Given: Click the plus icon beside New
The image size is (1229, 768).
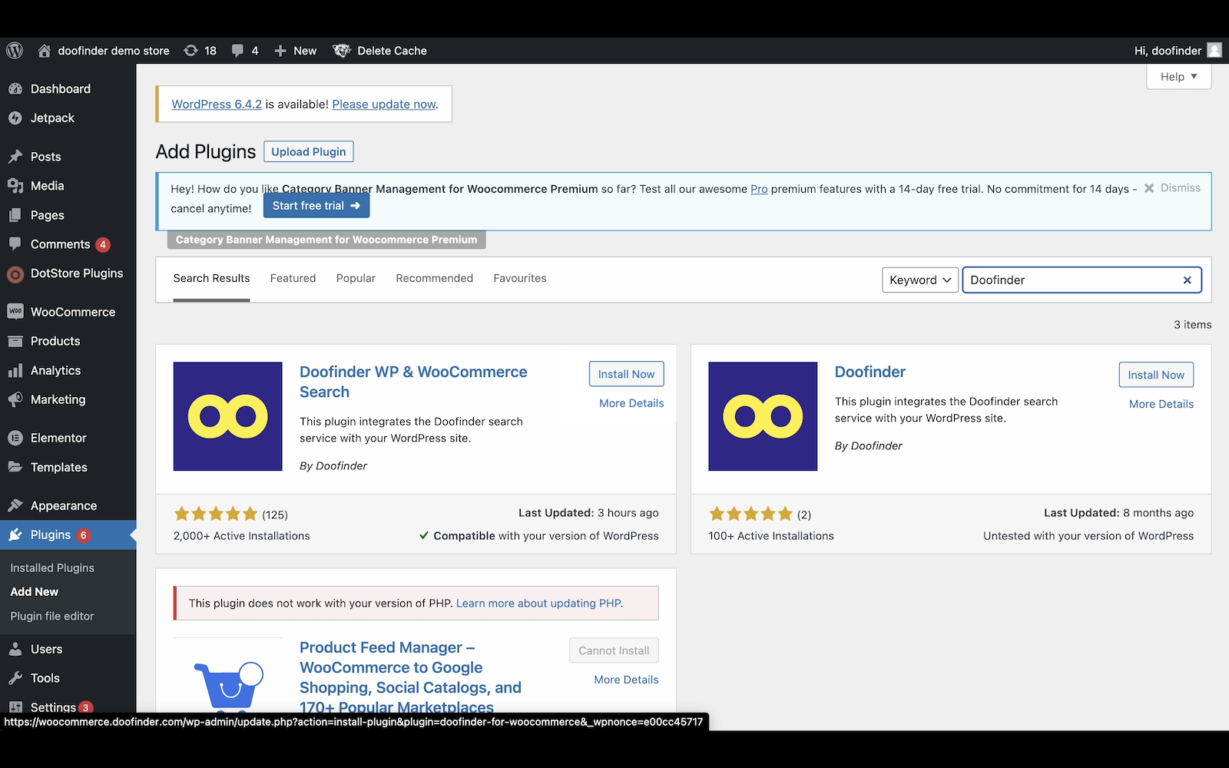Looking at the screenshot, I should point(280,51).
